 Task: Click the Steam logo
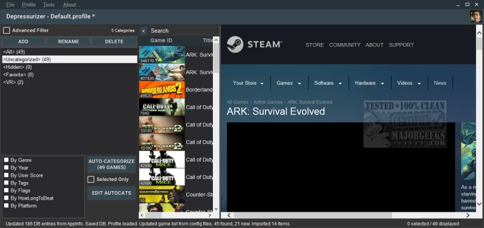click(254, 45)
